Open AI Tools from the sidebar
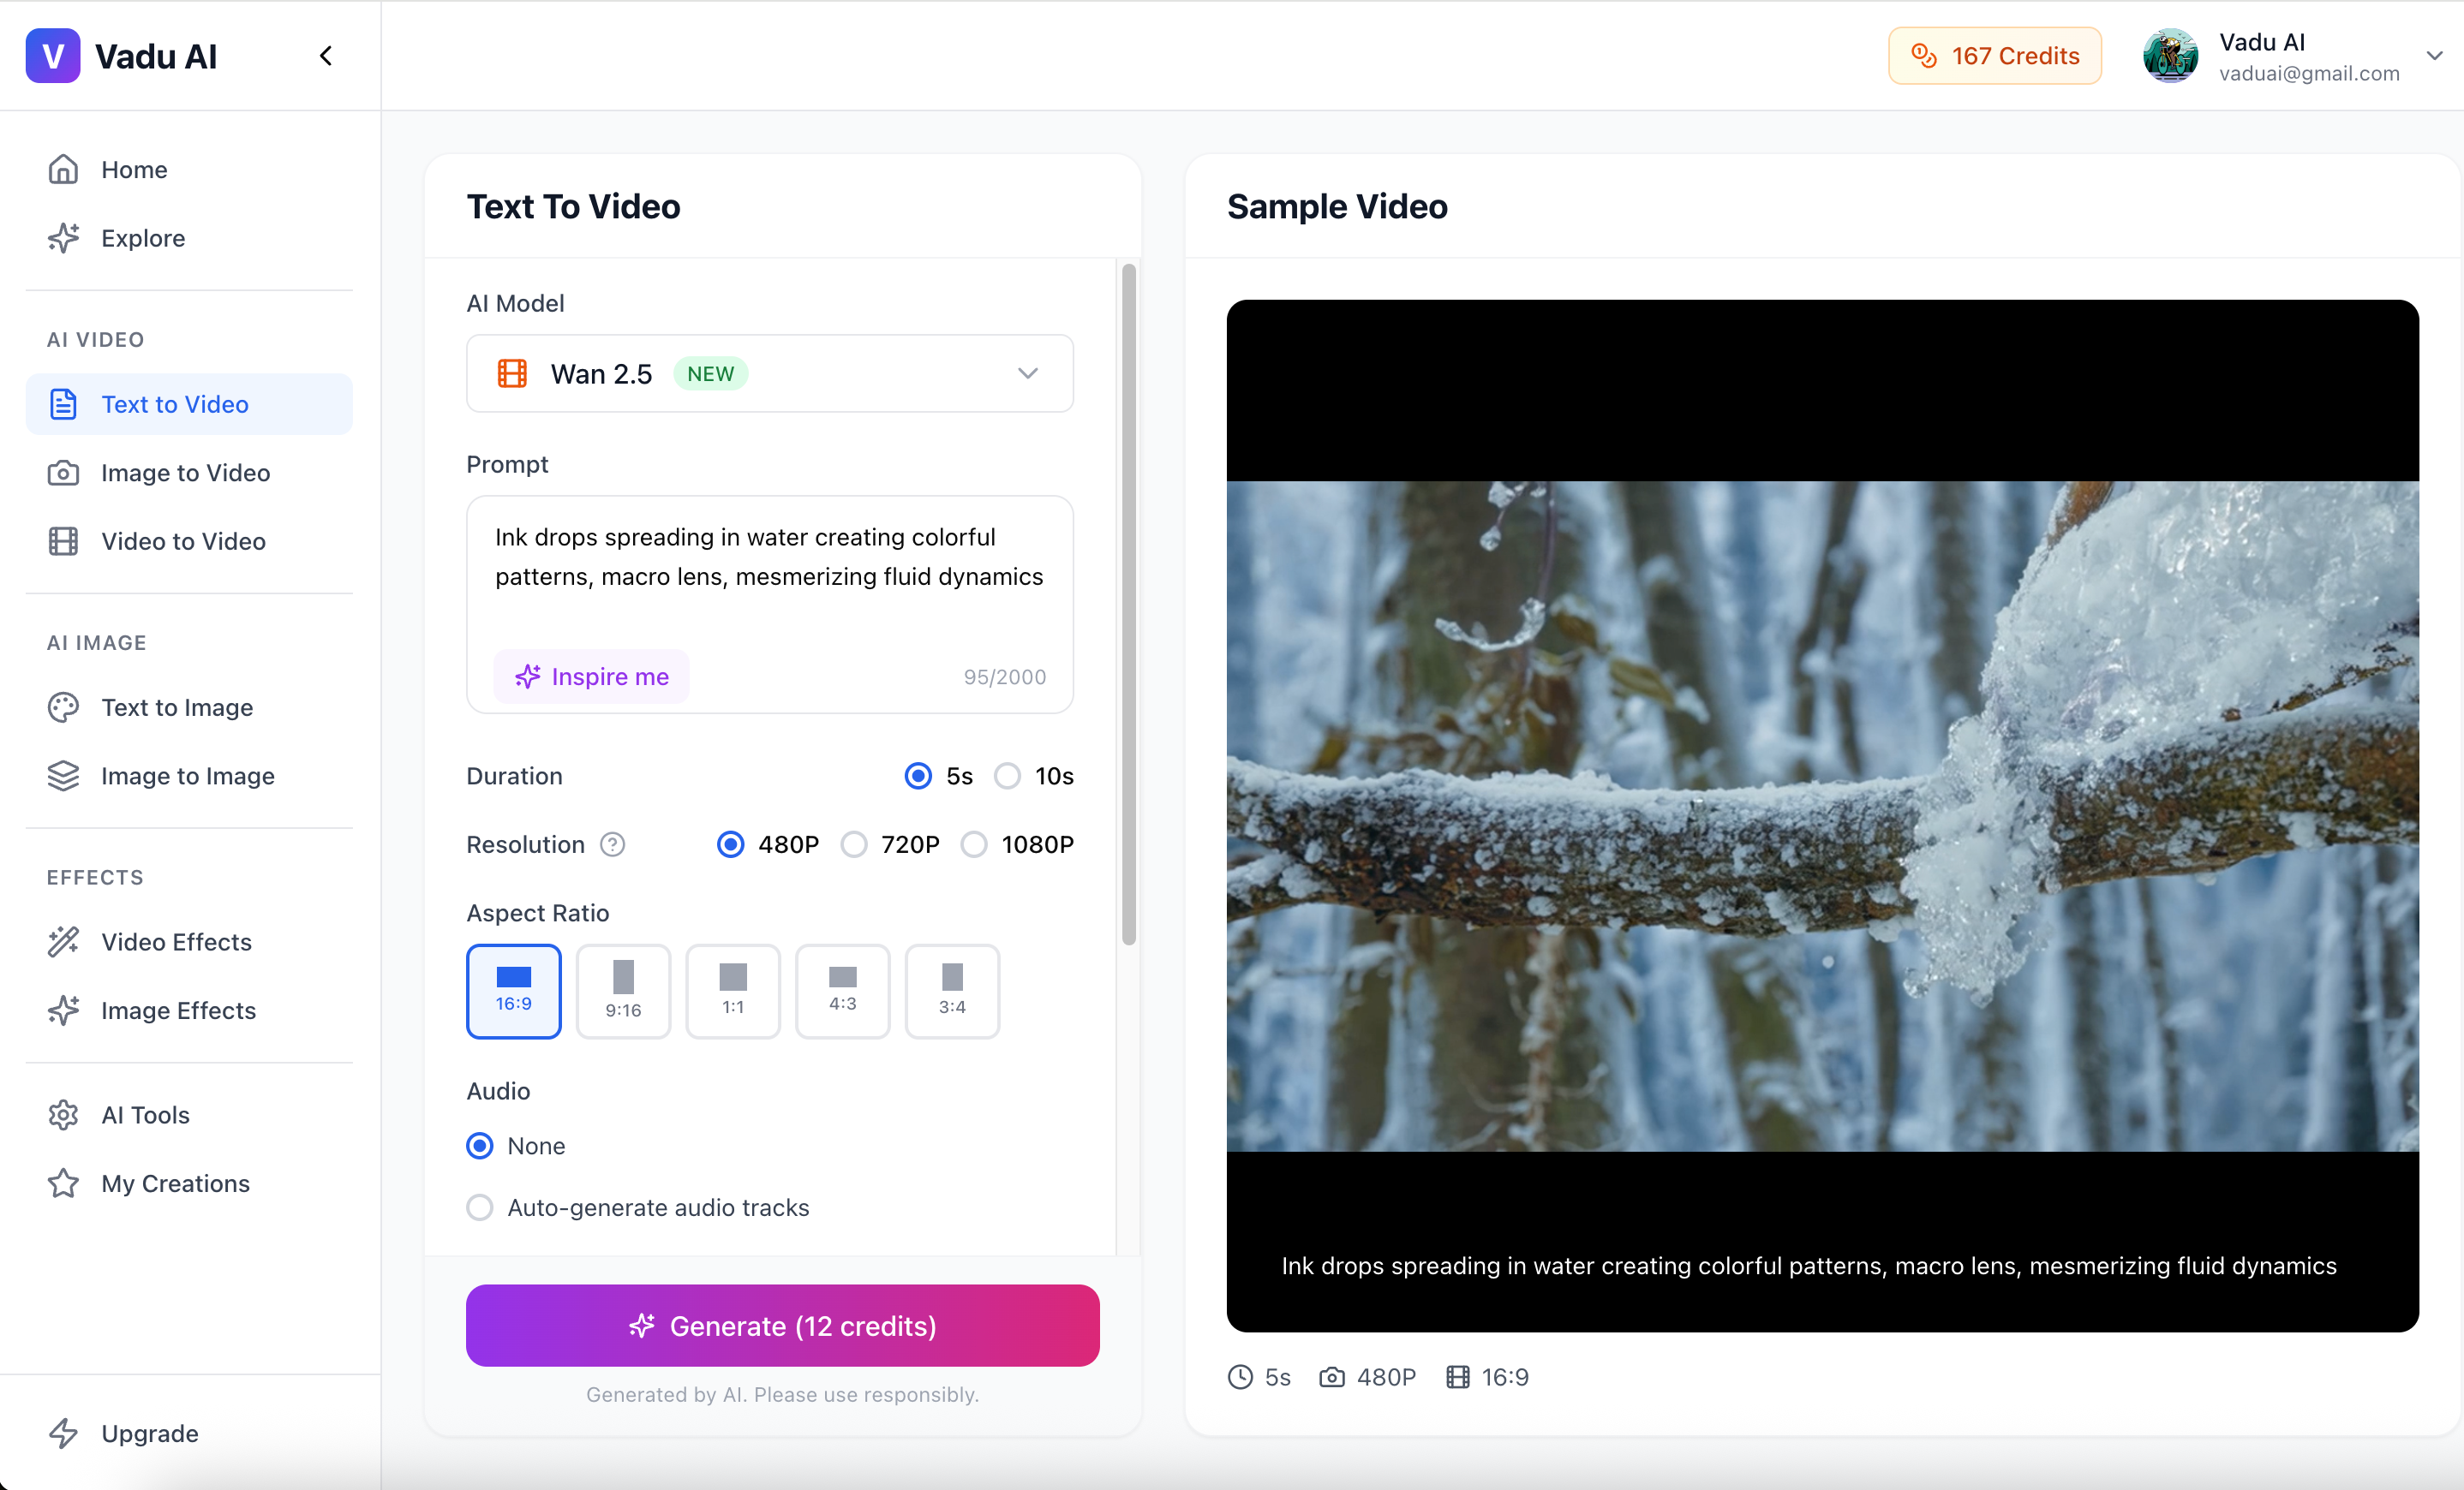2464x1490 pixels. (x=144, y=1114)
